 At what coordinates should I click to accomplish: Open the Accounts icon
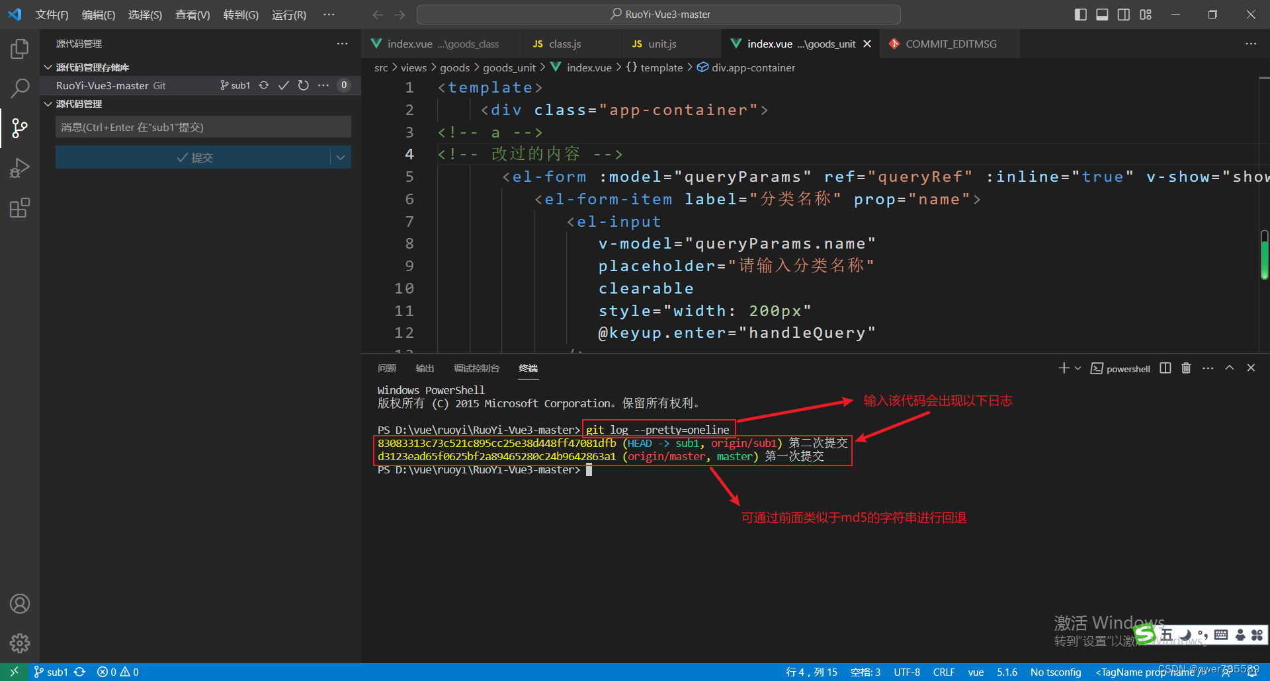pyautogui.click(x=20, y=604)
